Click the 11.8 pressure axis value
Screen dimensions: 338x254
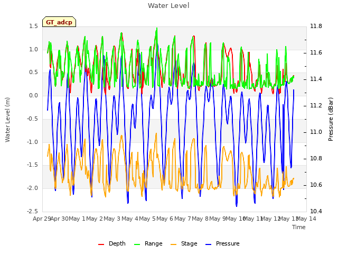pyautogui.click(x=316, y=26)
